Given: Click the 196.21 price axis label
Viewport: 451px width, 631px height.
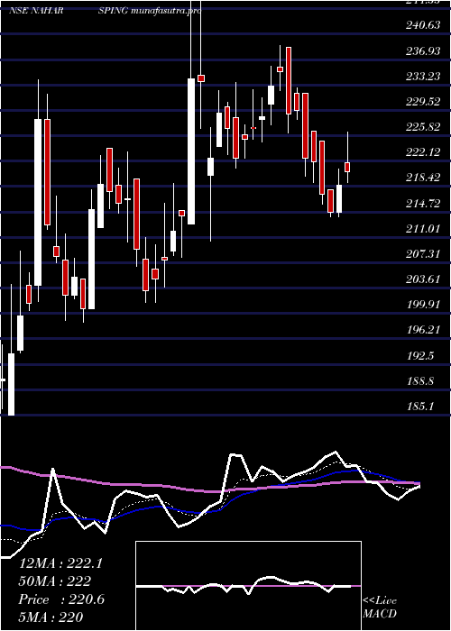Looking at the screenshot, I should [422, 330].
